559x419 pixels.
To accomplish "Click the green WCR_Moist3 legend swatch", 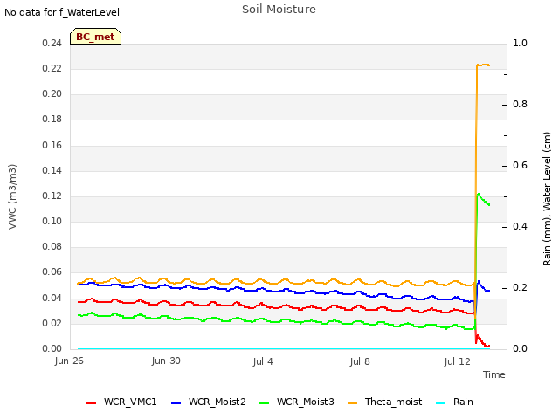I will pyautogui.click(x=265, y=403).
